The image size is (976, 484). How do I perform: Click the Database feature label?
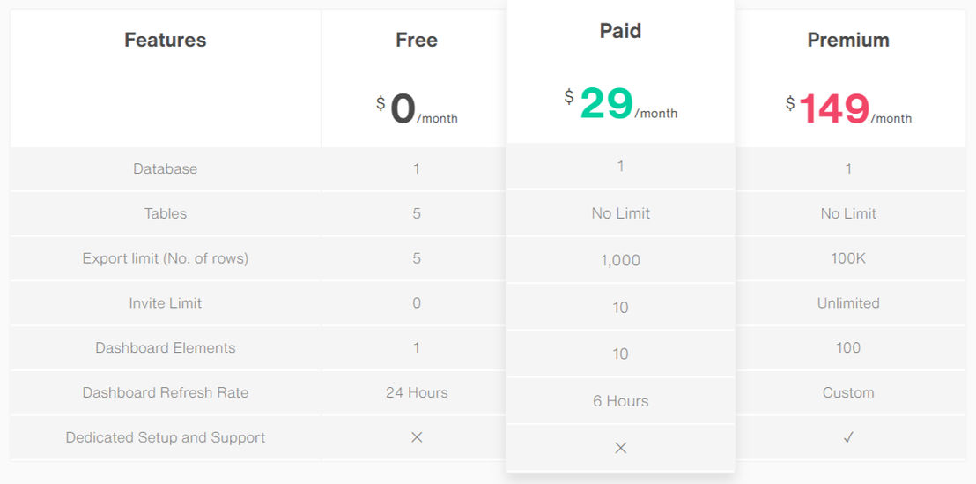[x=165, y=168]
